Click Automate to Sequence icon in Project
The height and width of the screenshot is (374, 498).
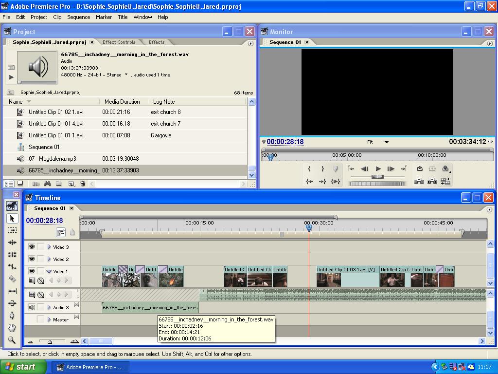[x=36, y=184]
